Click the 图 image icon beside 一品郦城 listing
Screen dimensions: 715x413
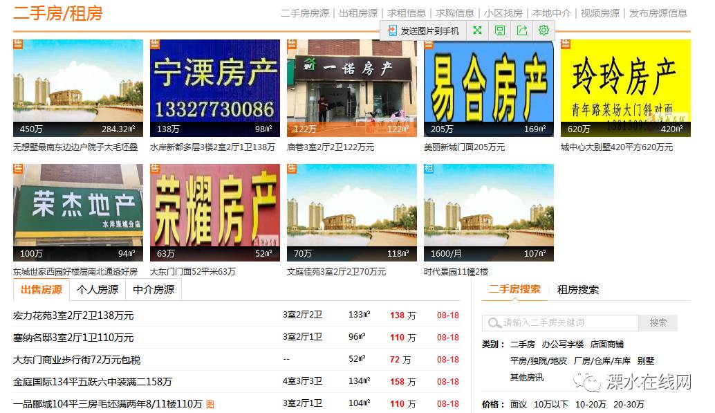tap(210, 404)
